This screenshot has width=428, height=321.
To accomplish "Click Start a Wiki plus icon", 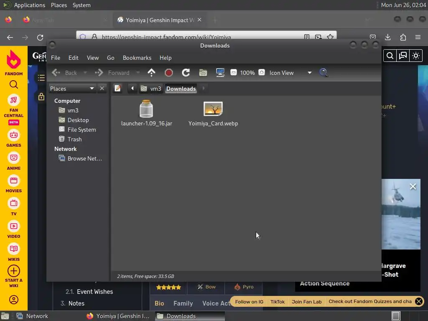I will [x=14, y=271].
